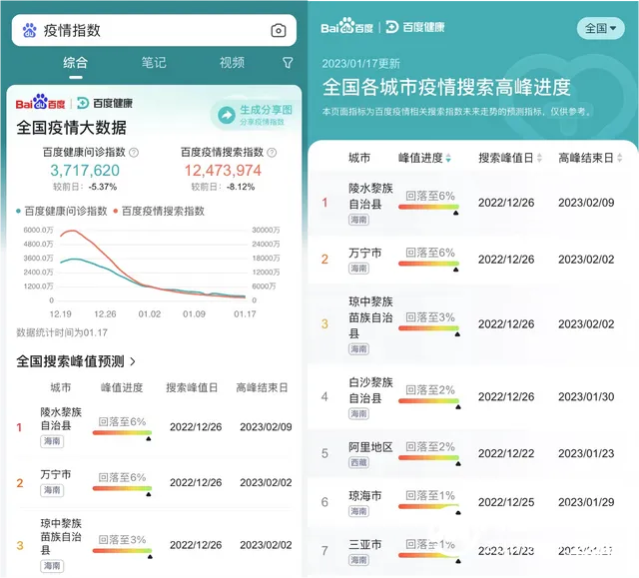Toggle 百度疫情搜索指数 legend in chart

(x=159, y=211)
